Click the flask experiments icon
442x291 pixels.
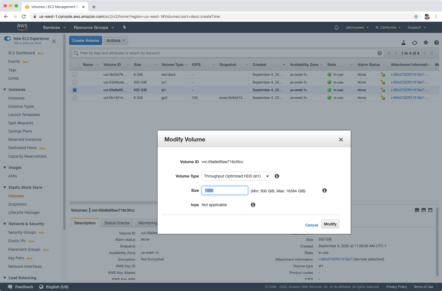pyautogui.click(x=403, y=43)
